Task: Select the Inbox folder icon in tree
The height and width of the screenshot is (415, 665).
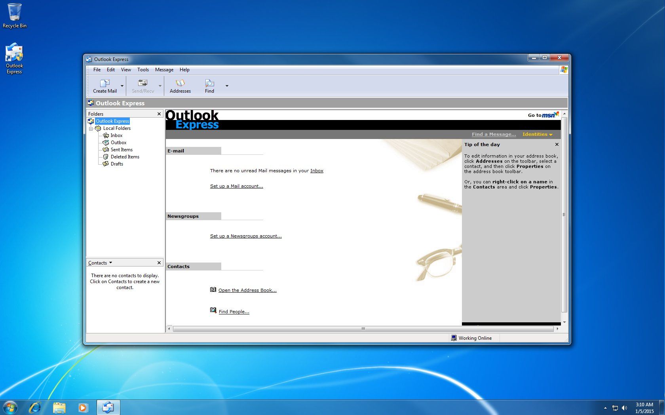Action: pos(106,135)
